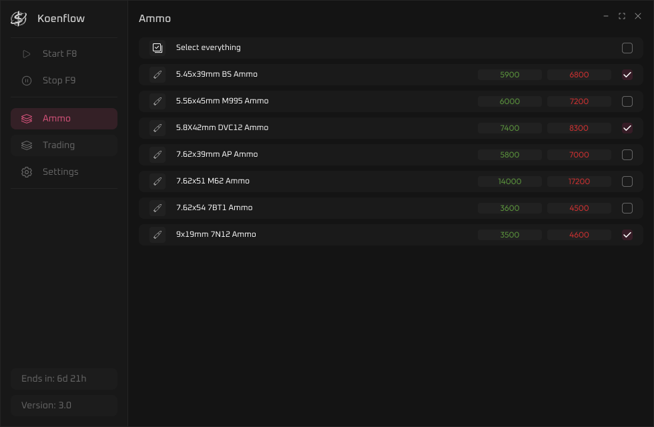Click the bullet icon for 7.62x54 7BT1 Ammo
The height and width of the screenshot is (427, 654).
coord(157,208)
